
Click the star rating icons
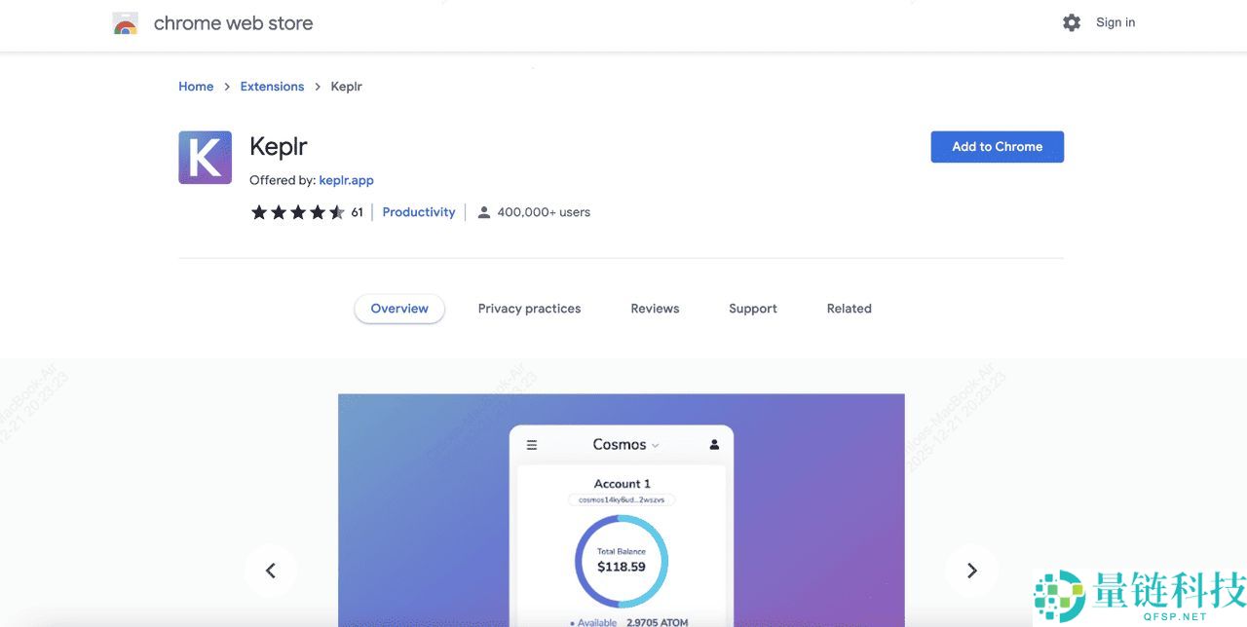coord(298,212)
